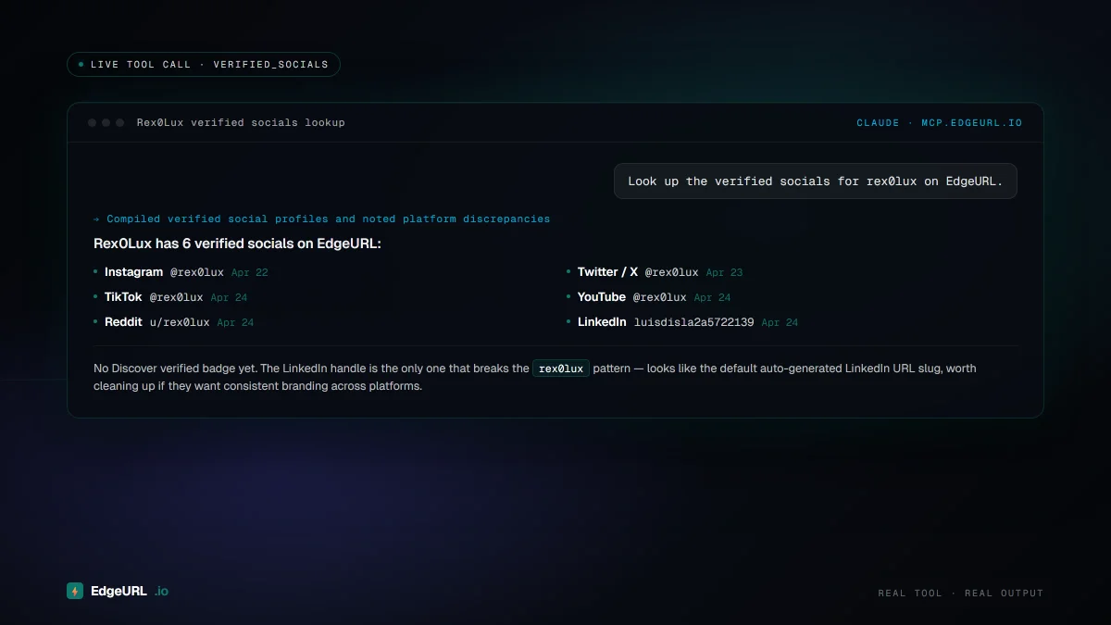1111x625 pixels.
Task: Click the Rex0Lux verified socials lookup title
Action: coord(241,122)
